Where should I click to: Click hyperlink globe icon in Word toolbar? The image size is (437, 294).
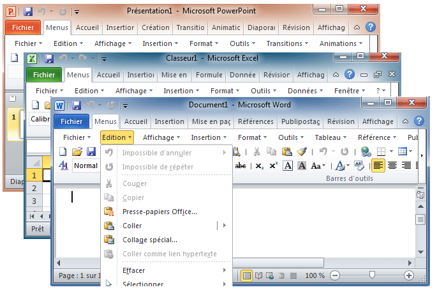(x=366, y=151)
